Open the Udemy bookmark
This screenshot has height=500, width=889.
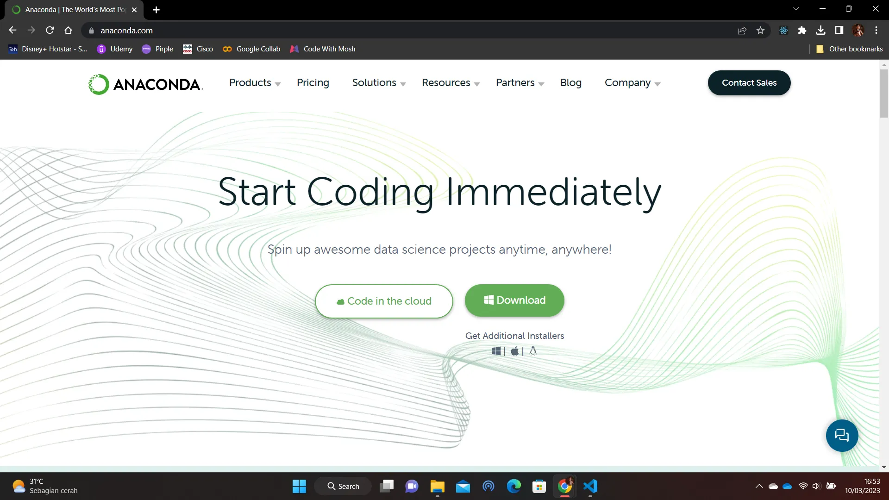click(114, 49)
